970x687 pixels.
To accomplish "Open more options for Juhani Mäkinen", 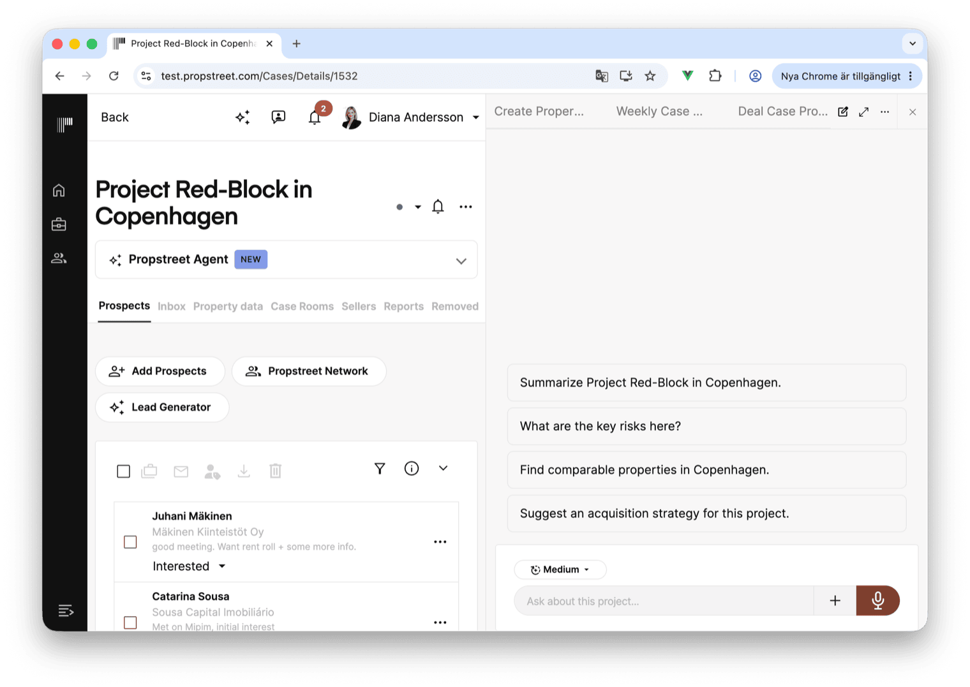I will pyautogui.click(x=440, y=542).
